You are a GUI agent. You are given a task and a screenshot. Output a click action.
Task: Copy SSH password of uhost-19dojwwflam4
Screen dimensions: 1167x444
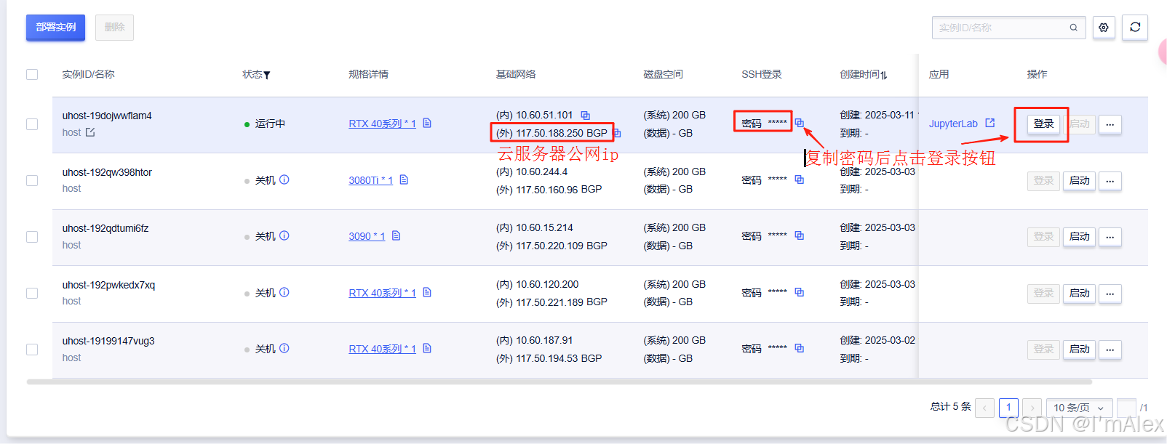[x=799, y=123]
